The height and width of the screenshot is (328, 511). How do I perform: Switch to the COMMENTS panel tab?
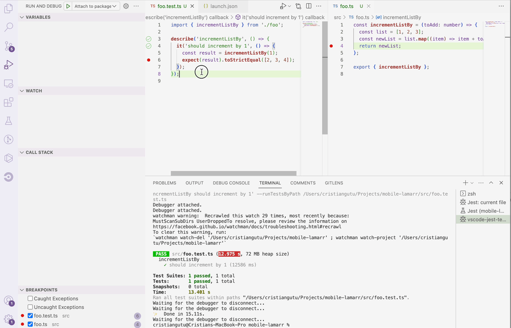303,183
